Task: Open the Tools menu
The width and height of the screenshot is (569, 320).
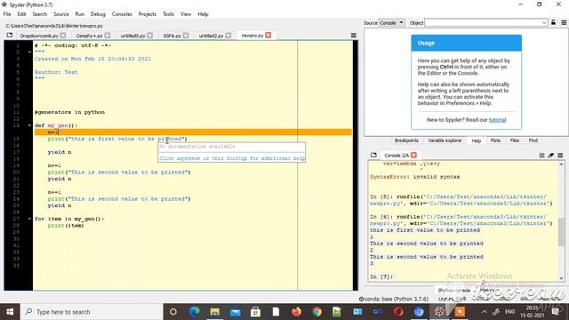Action: coord(168,14)
